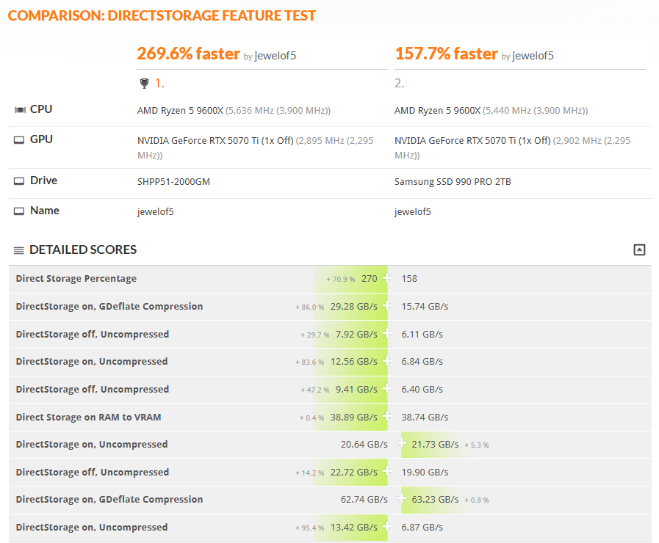This screenshot has height=543, width=659.
Task: Click AMD Ryzen 5 9600X with 5,440 MHz
Action: click(x=491, y=110)
